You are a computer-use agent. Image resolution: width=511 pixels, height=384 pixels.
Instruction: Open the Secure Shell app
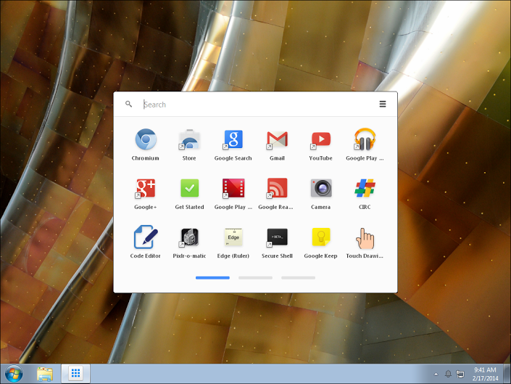coord(277,237)
